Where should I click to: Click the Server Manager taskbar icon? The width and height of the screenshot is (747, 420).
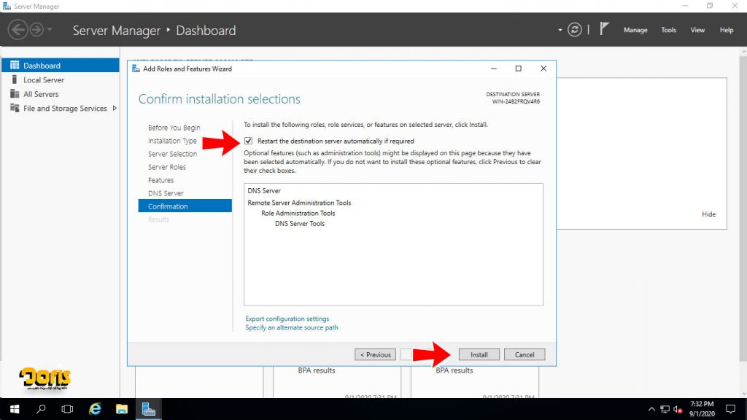tap(149, 409)
